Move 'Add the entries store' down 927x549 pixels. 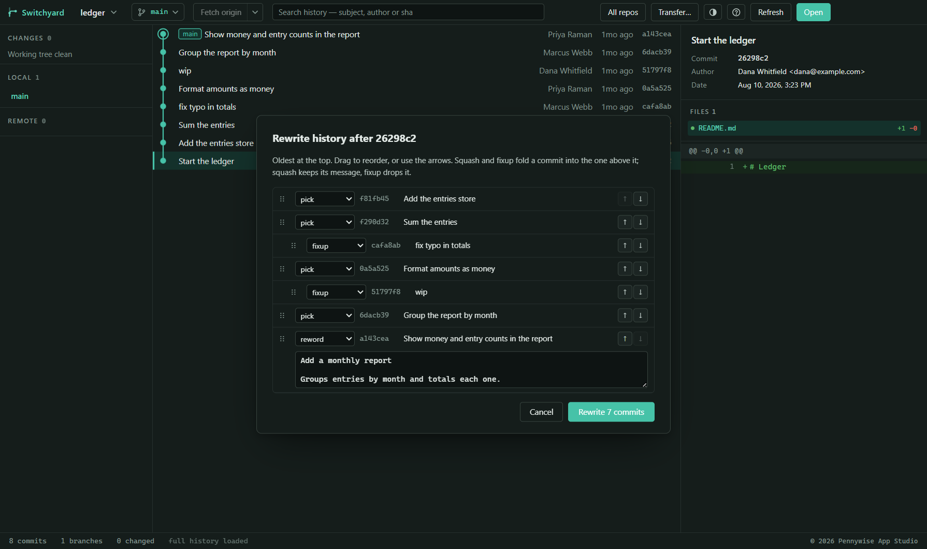tap(640, 199)
